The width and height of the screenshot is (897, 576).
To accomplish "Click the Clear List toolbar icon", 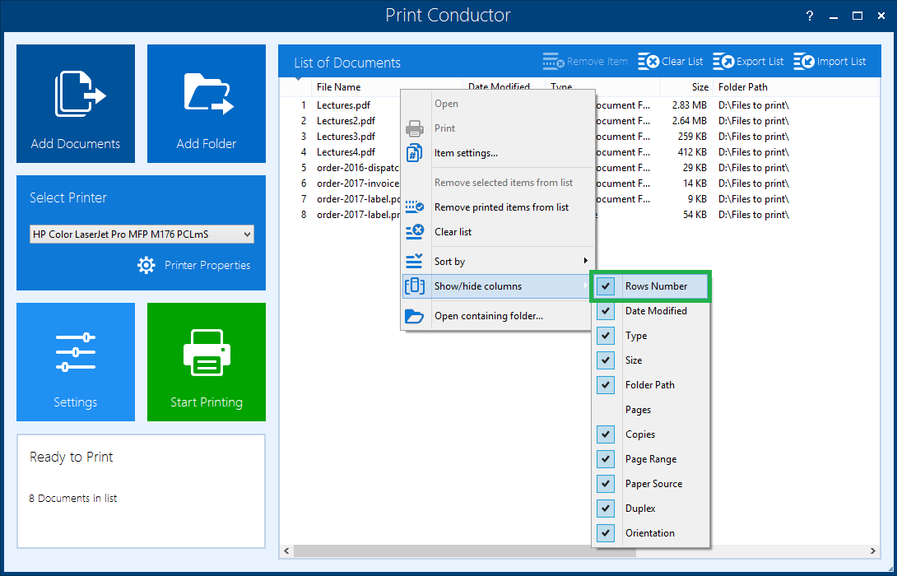I will 648,62.
